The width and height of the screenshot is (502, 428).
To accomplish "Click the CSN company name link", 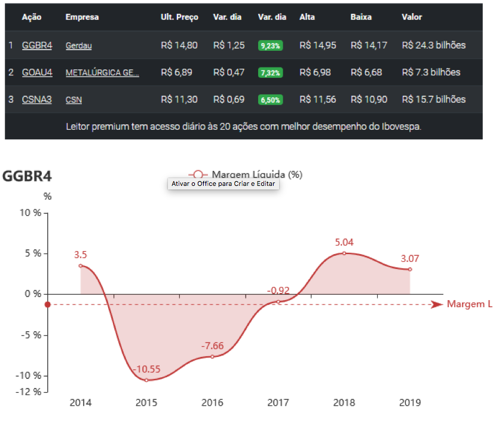I will tap(74, 100).
